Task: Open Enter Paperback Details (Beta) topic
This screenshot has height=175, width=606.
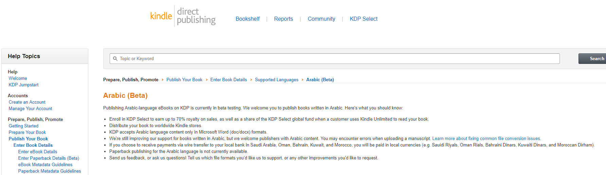Action: pyautogui.click(x=49, y=158)
